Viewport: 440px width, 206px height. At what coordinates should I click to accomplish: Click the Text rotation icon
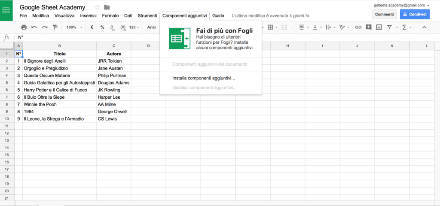(x=342, y=27)
